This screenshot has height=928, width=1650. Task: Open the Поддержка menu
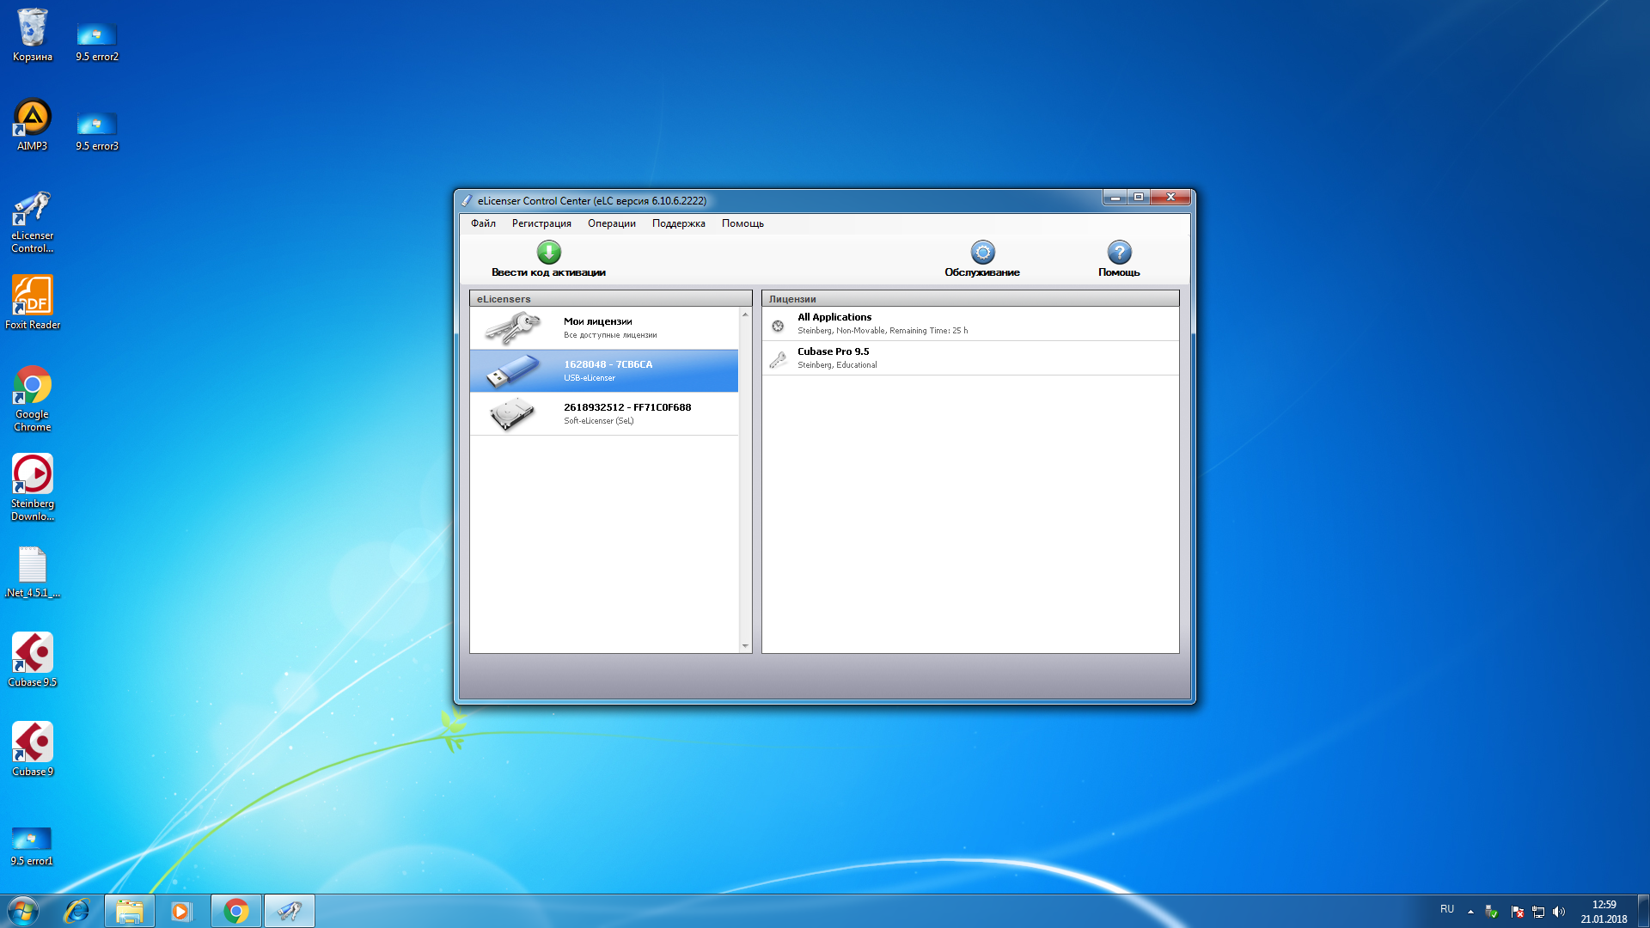coord(678,223)
